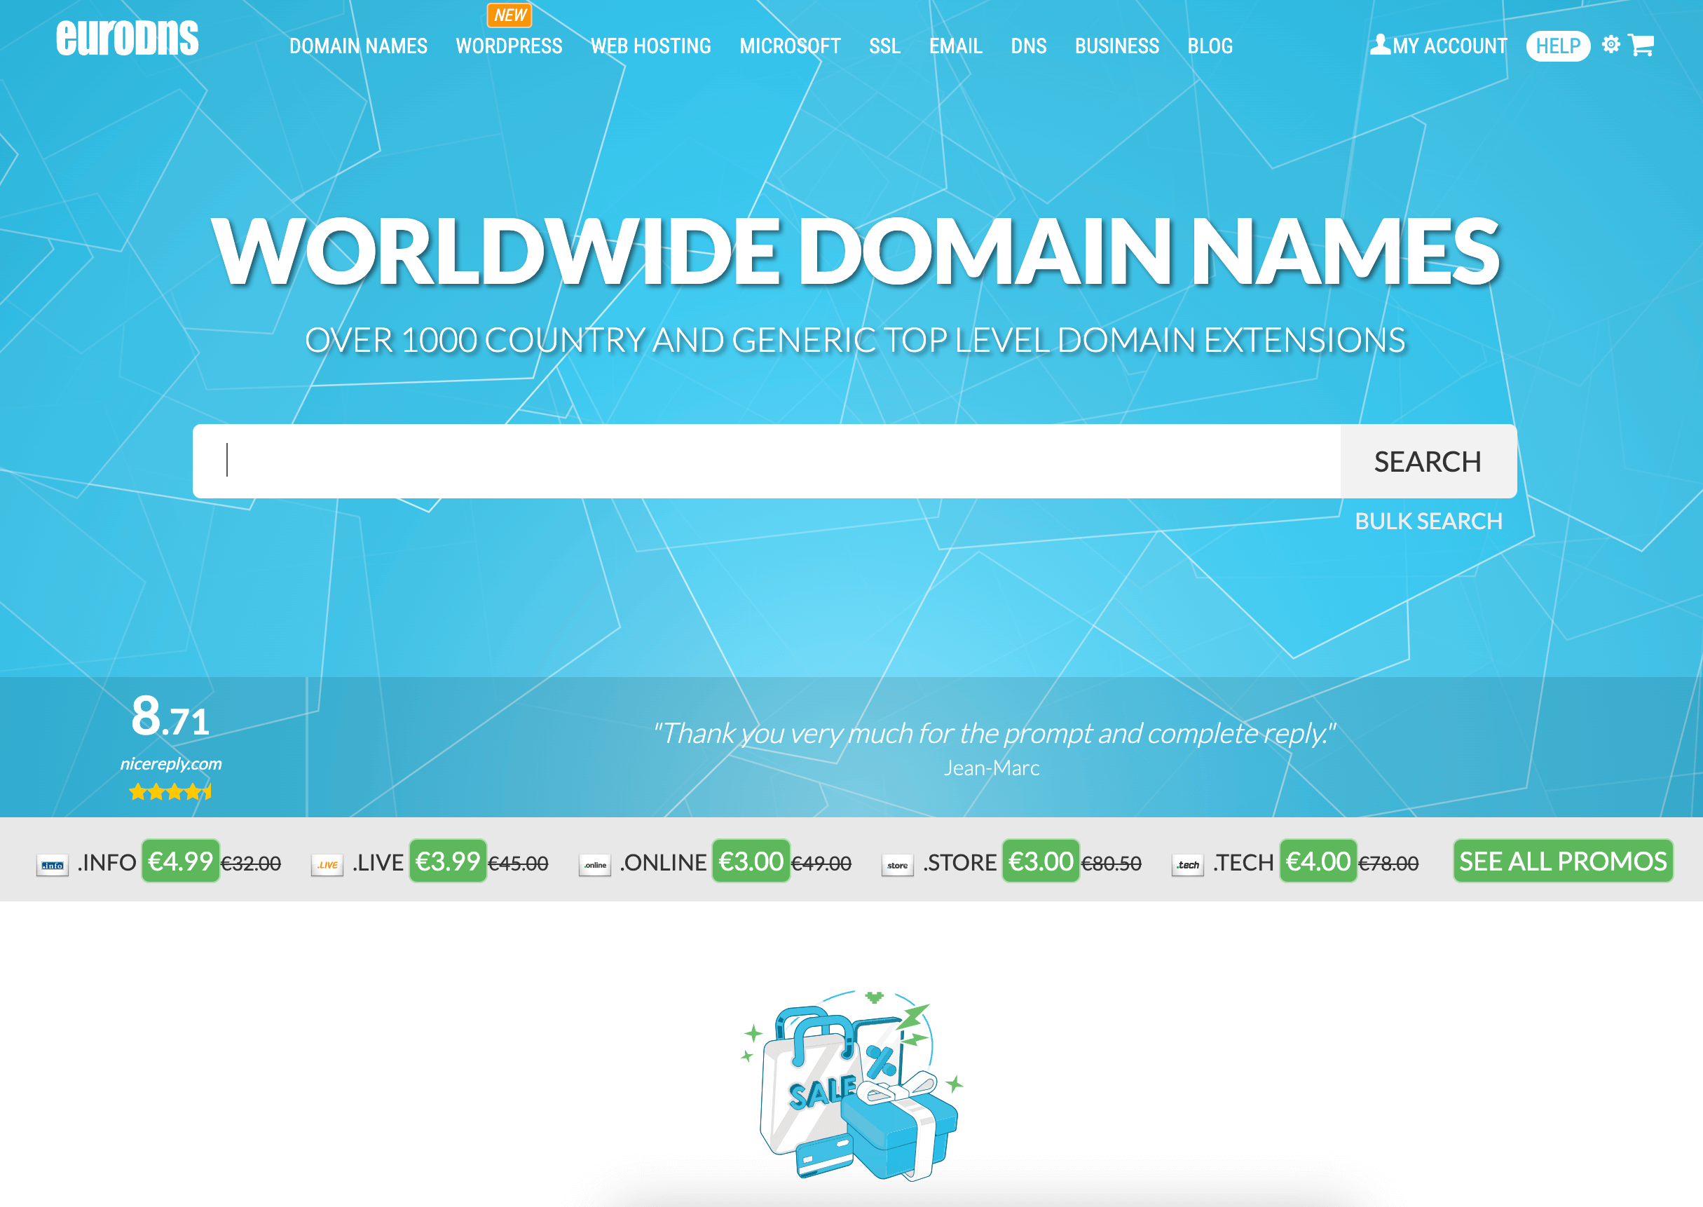Image resolution: width=1703 pixels, height=1207 pixels.
Task: Click the user profile icon
Action: [x=1380, y=45]
